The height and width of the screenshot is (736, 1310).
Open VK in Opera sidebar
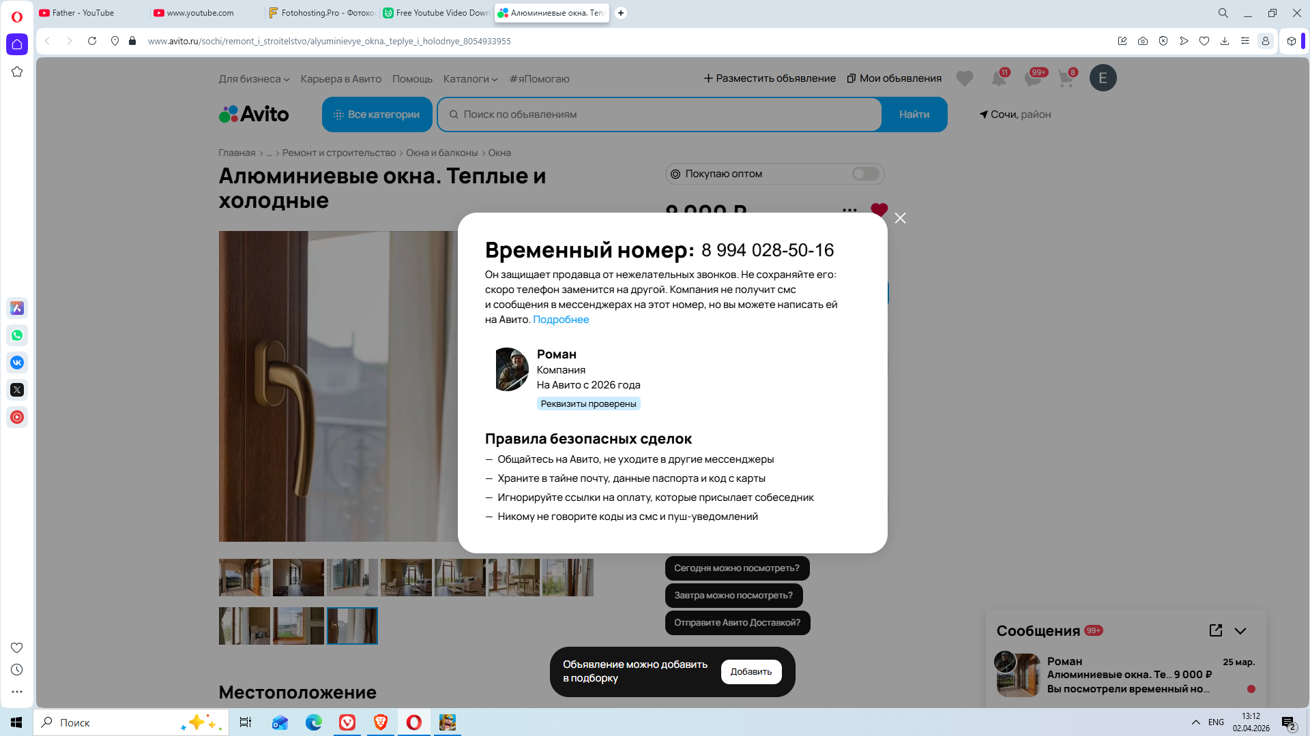pyautogui.click(x=17, y=363)
